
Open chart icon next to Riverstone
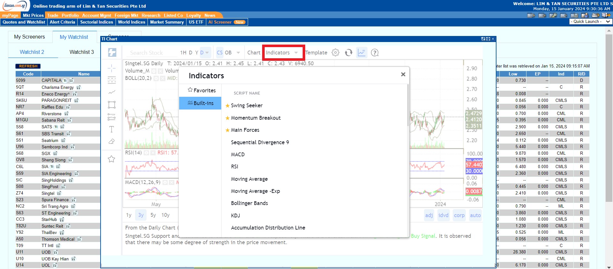click(66, 114)
